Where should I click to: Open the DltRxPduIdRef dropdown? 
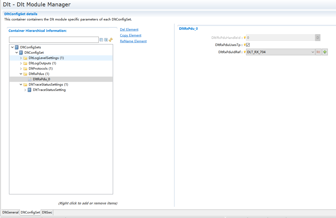pos(313,52)
